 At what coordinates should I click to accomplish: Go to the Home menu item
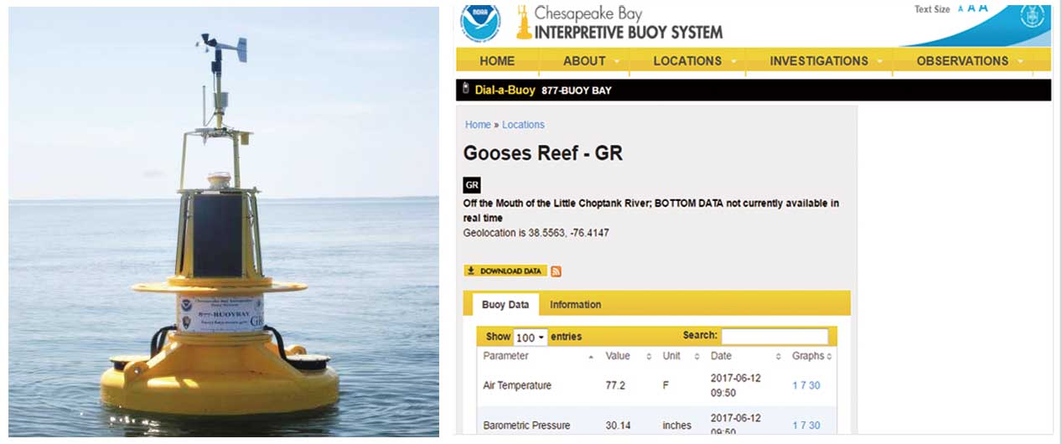click(x=497, y=60)
